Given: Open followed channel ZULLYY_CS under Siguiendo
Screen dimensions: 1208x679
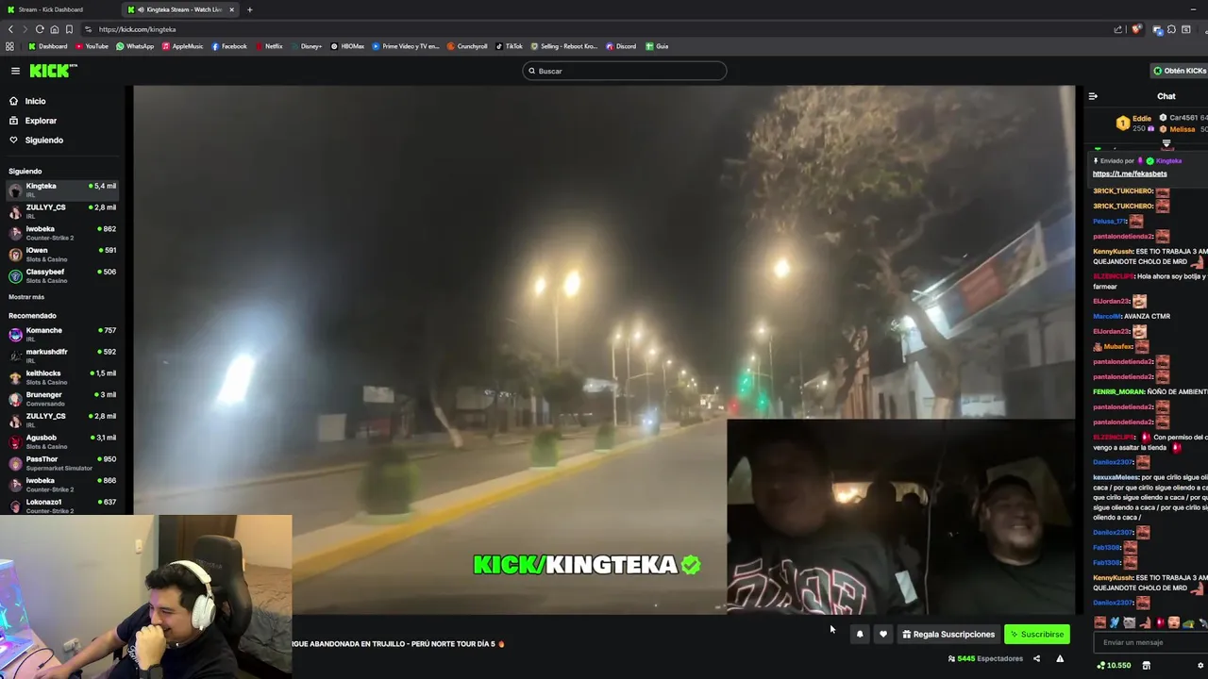Looking at the screenshot, I should [62, 211].
